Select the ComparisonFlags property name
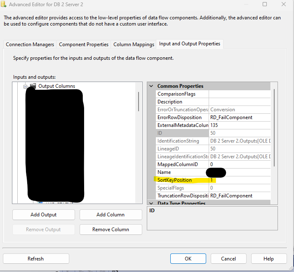Screen dimensions: 294x272 click(x=182, y=94)
